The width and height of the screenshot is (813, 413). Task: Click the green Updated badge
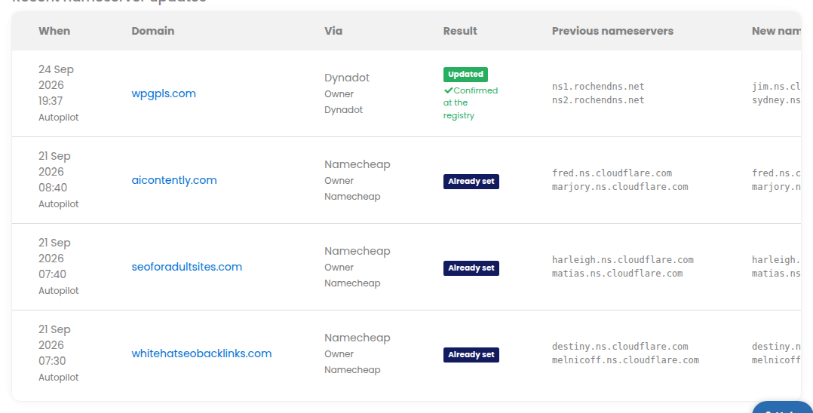[x=465, y=74]
